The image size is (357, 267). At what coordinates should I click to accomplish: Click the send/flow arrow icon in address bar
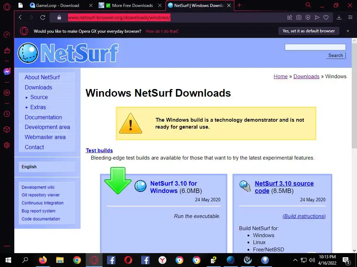point(317,17)
